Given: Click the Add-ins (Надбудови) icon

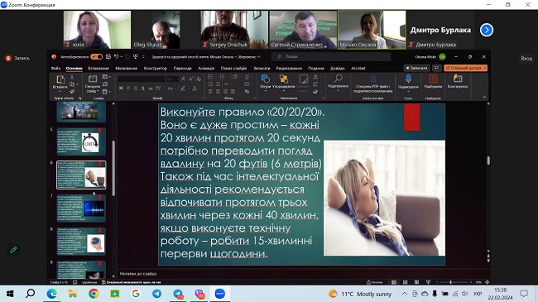Looking at the screenshot, I should (433, 79).
